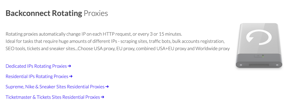The image size is (286, 110).
Task: Click the arrow next to Ticketmaster proxies link
Action: (x=102, y=97)
